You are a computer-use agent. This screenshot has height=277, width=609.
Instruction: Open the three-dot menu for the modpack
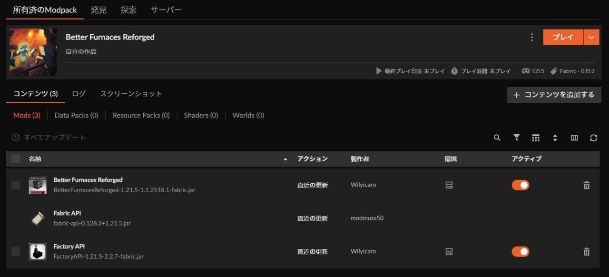pyautogui.click(x=531, y=37)
